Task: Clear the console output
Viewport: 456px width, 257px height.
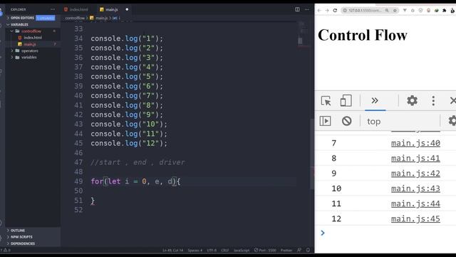Action: [x=347, y=121]
